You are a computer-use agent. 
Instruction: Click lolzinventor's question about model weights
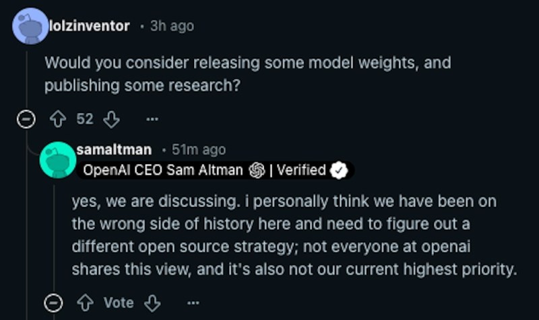[x=247, y=74]
